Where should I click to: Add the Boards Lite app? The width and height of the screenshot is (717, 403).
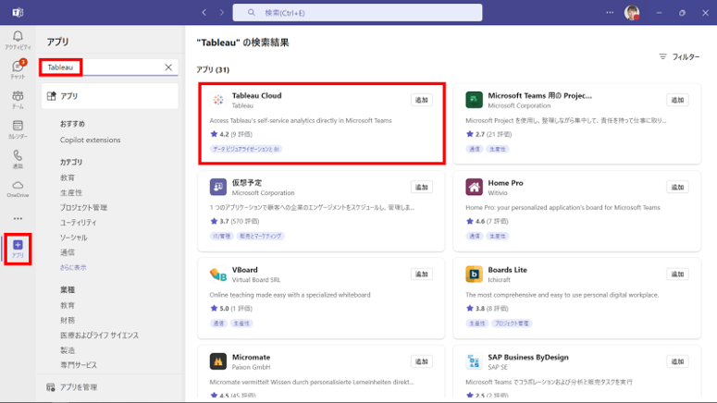coord(677,275)
